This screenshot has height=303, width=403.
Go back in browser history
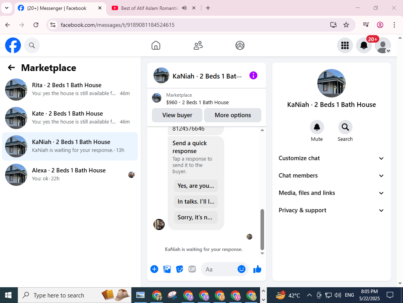pos(8,25)
